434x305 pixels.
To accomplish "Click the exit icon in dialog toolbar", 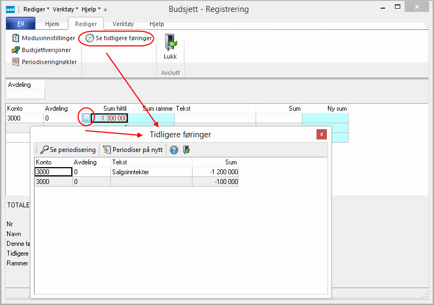I will click(x=187, y=150).
